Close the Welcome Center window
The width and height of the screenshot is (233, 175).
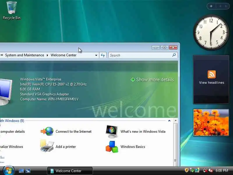[x=173, y=48]
